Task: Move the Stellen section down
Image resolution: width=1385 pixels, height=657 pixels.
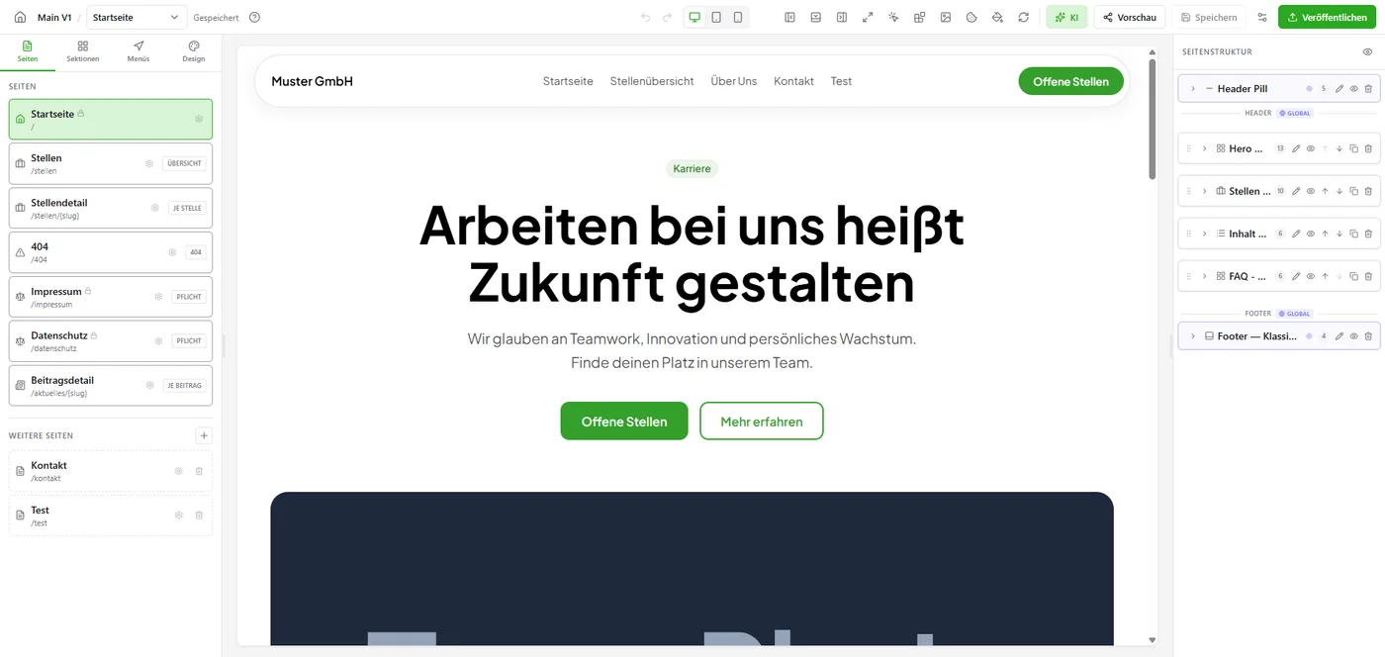Action: [x=1339, y=191]
